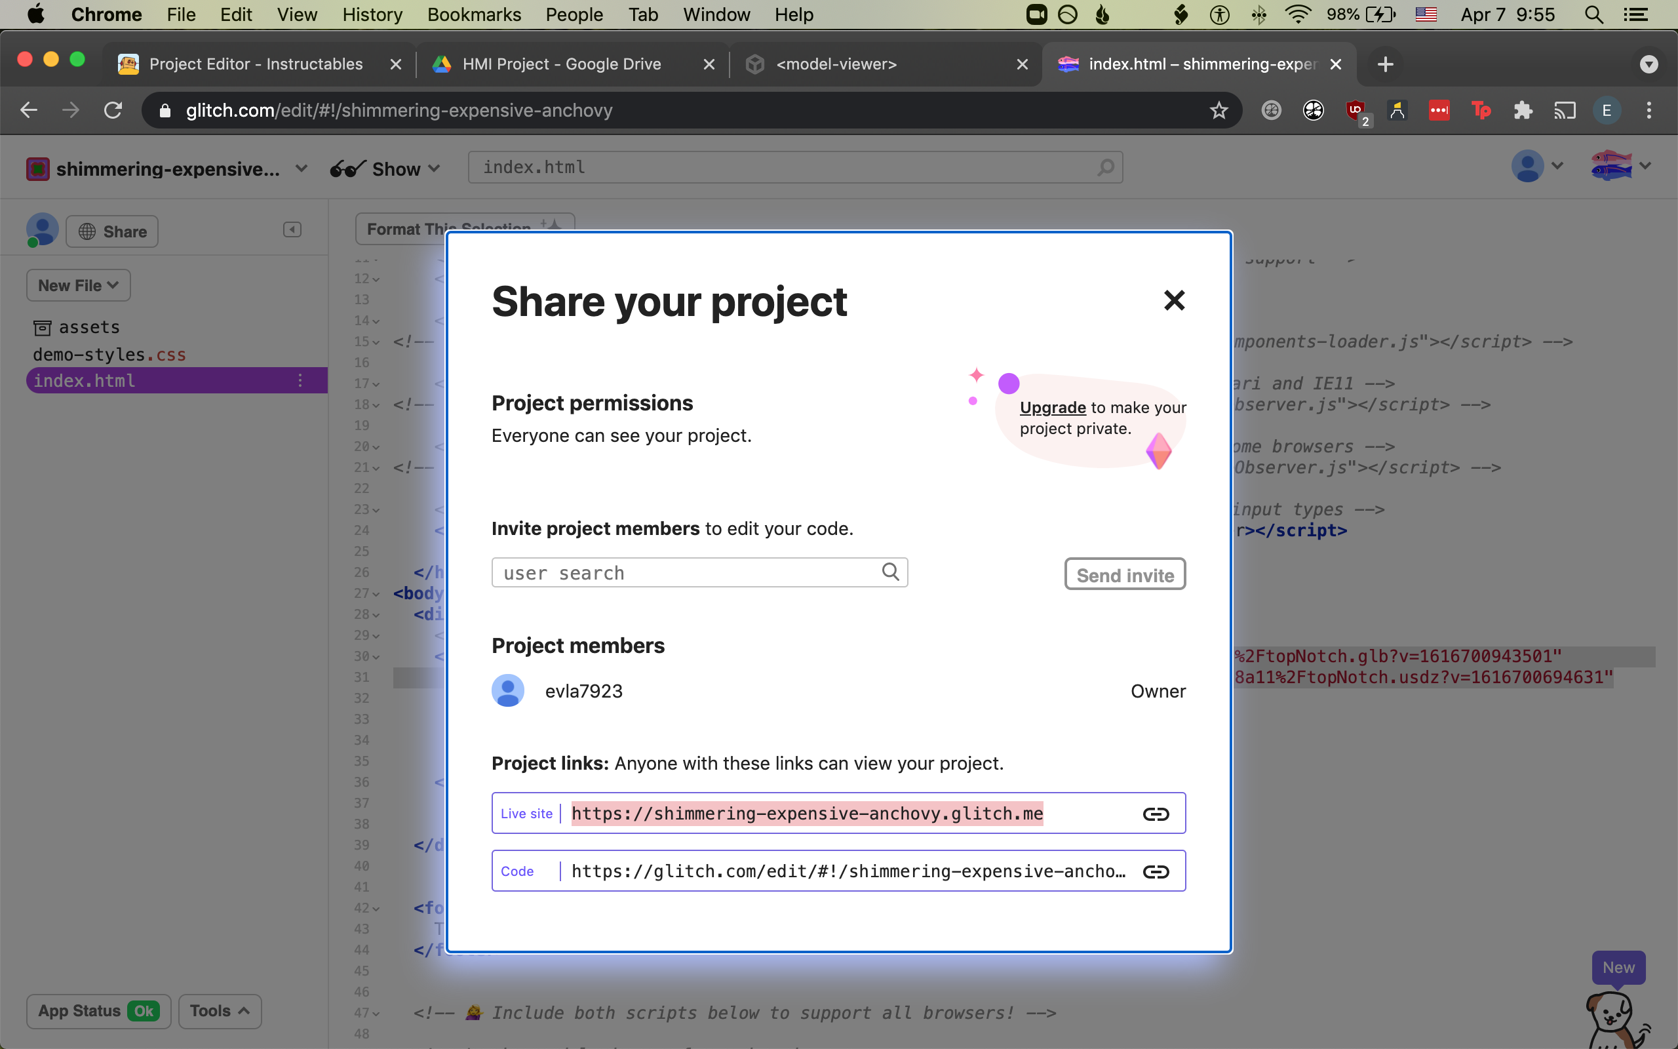Reload the page
Viewport: 1678px width, 1049px height.
pos(113,110)
